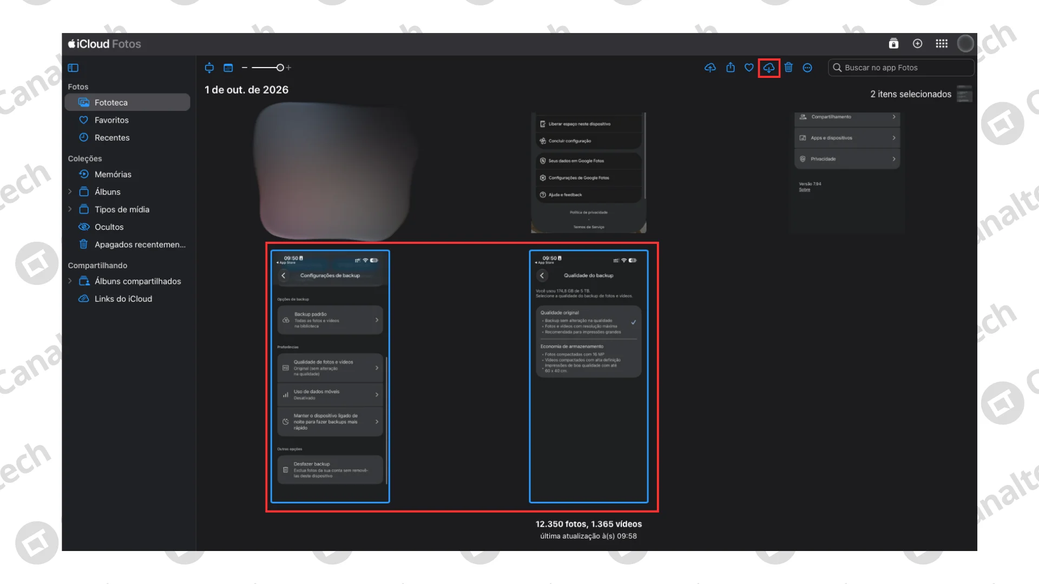The width and height of the screenshot is (1039, 584).
Task: Select the Configurações de backup screenshot thumbnail
Action: 330,376
